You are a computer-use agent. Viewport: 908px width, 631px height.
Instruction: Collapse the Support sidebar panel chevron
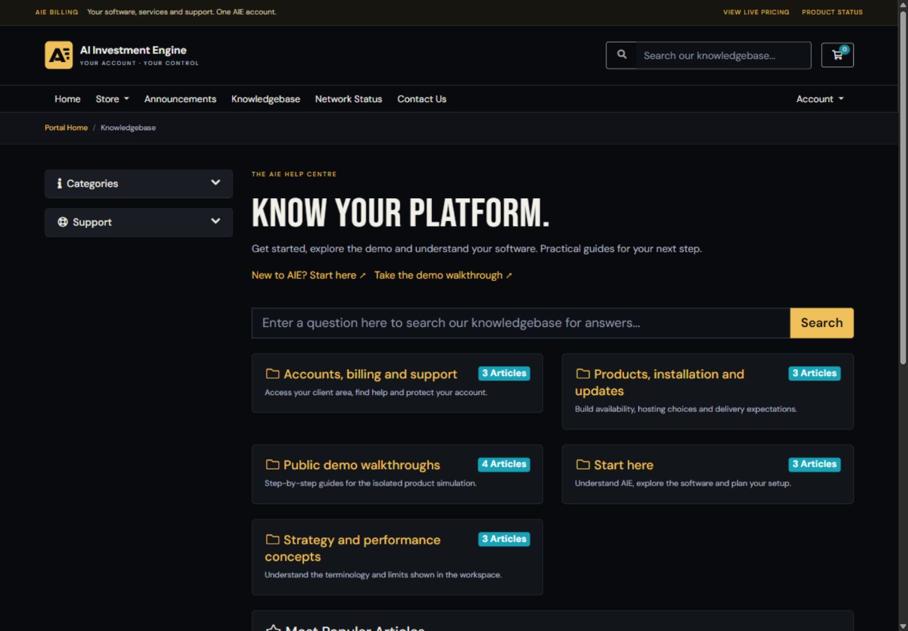coord(215,221)
